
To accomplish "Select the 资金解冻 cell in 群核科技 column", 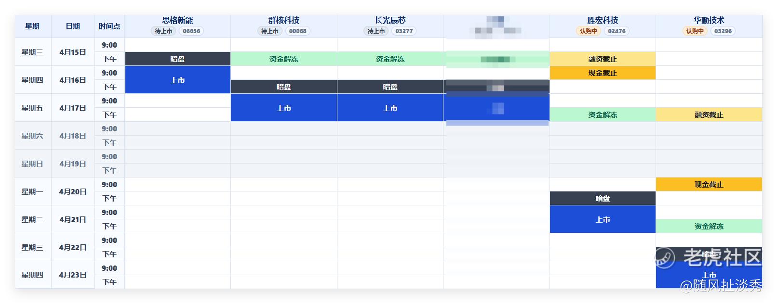I will (x=284, y=59).
